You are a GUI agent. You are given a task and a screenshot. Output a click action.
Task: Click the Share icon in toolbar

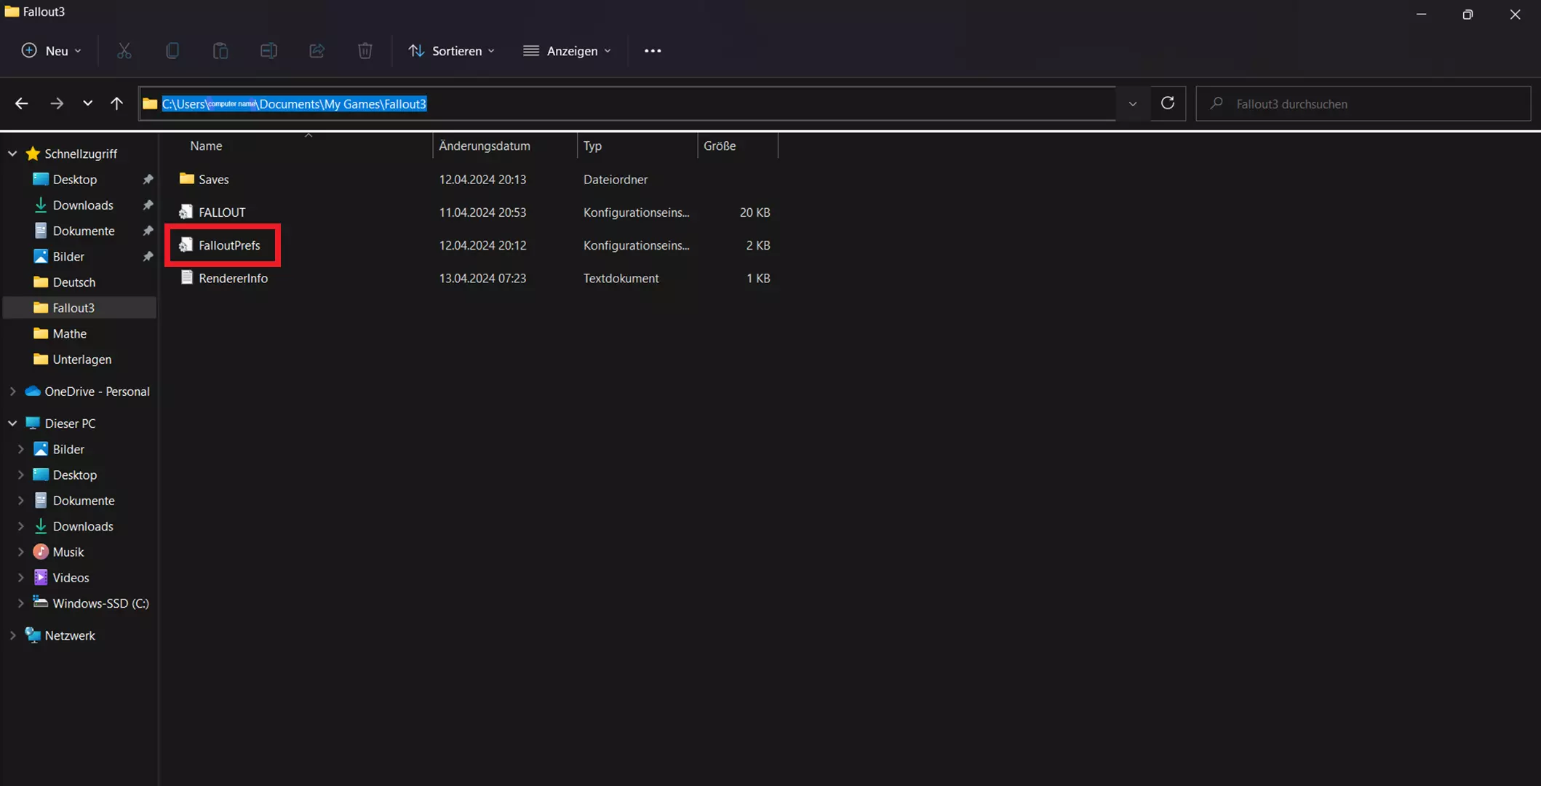pyautogui.click(x=316, y=51)
